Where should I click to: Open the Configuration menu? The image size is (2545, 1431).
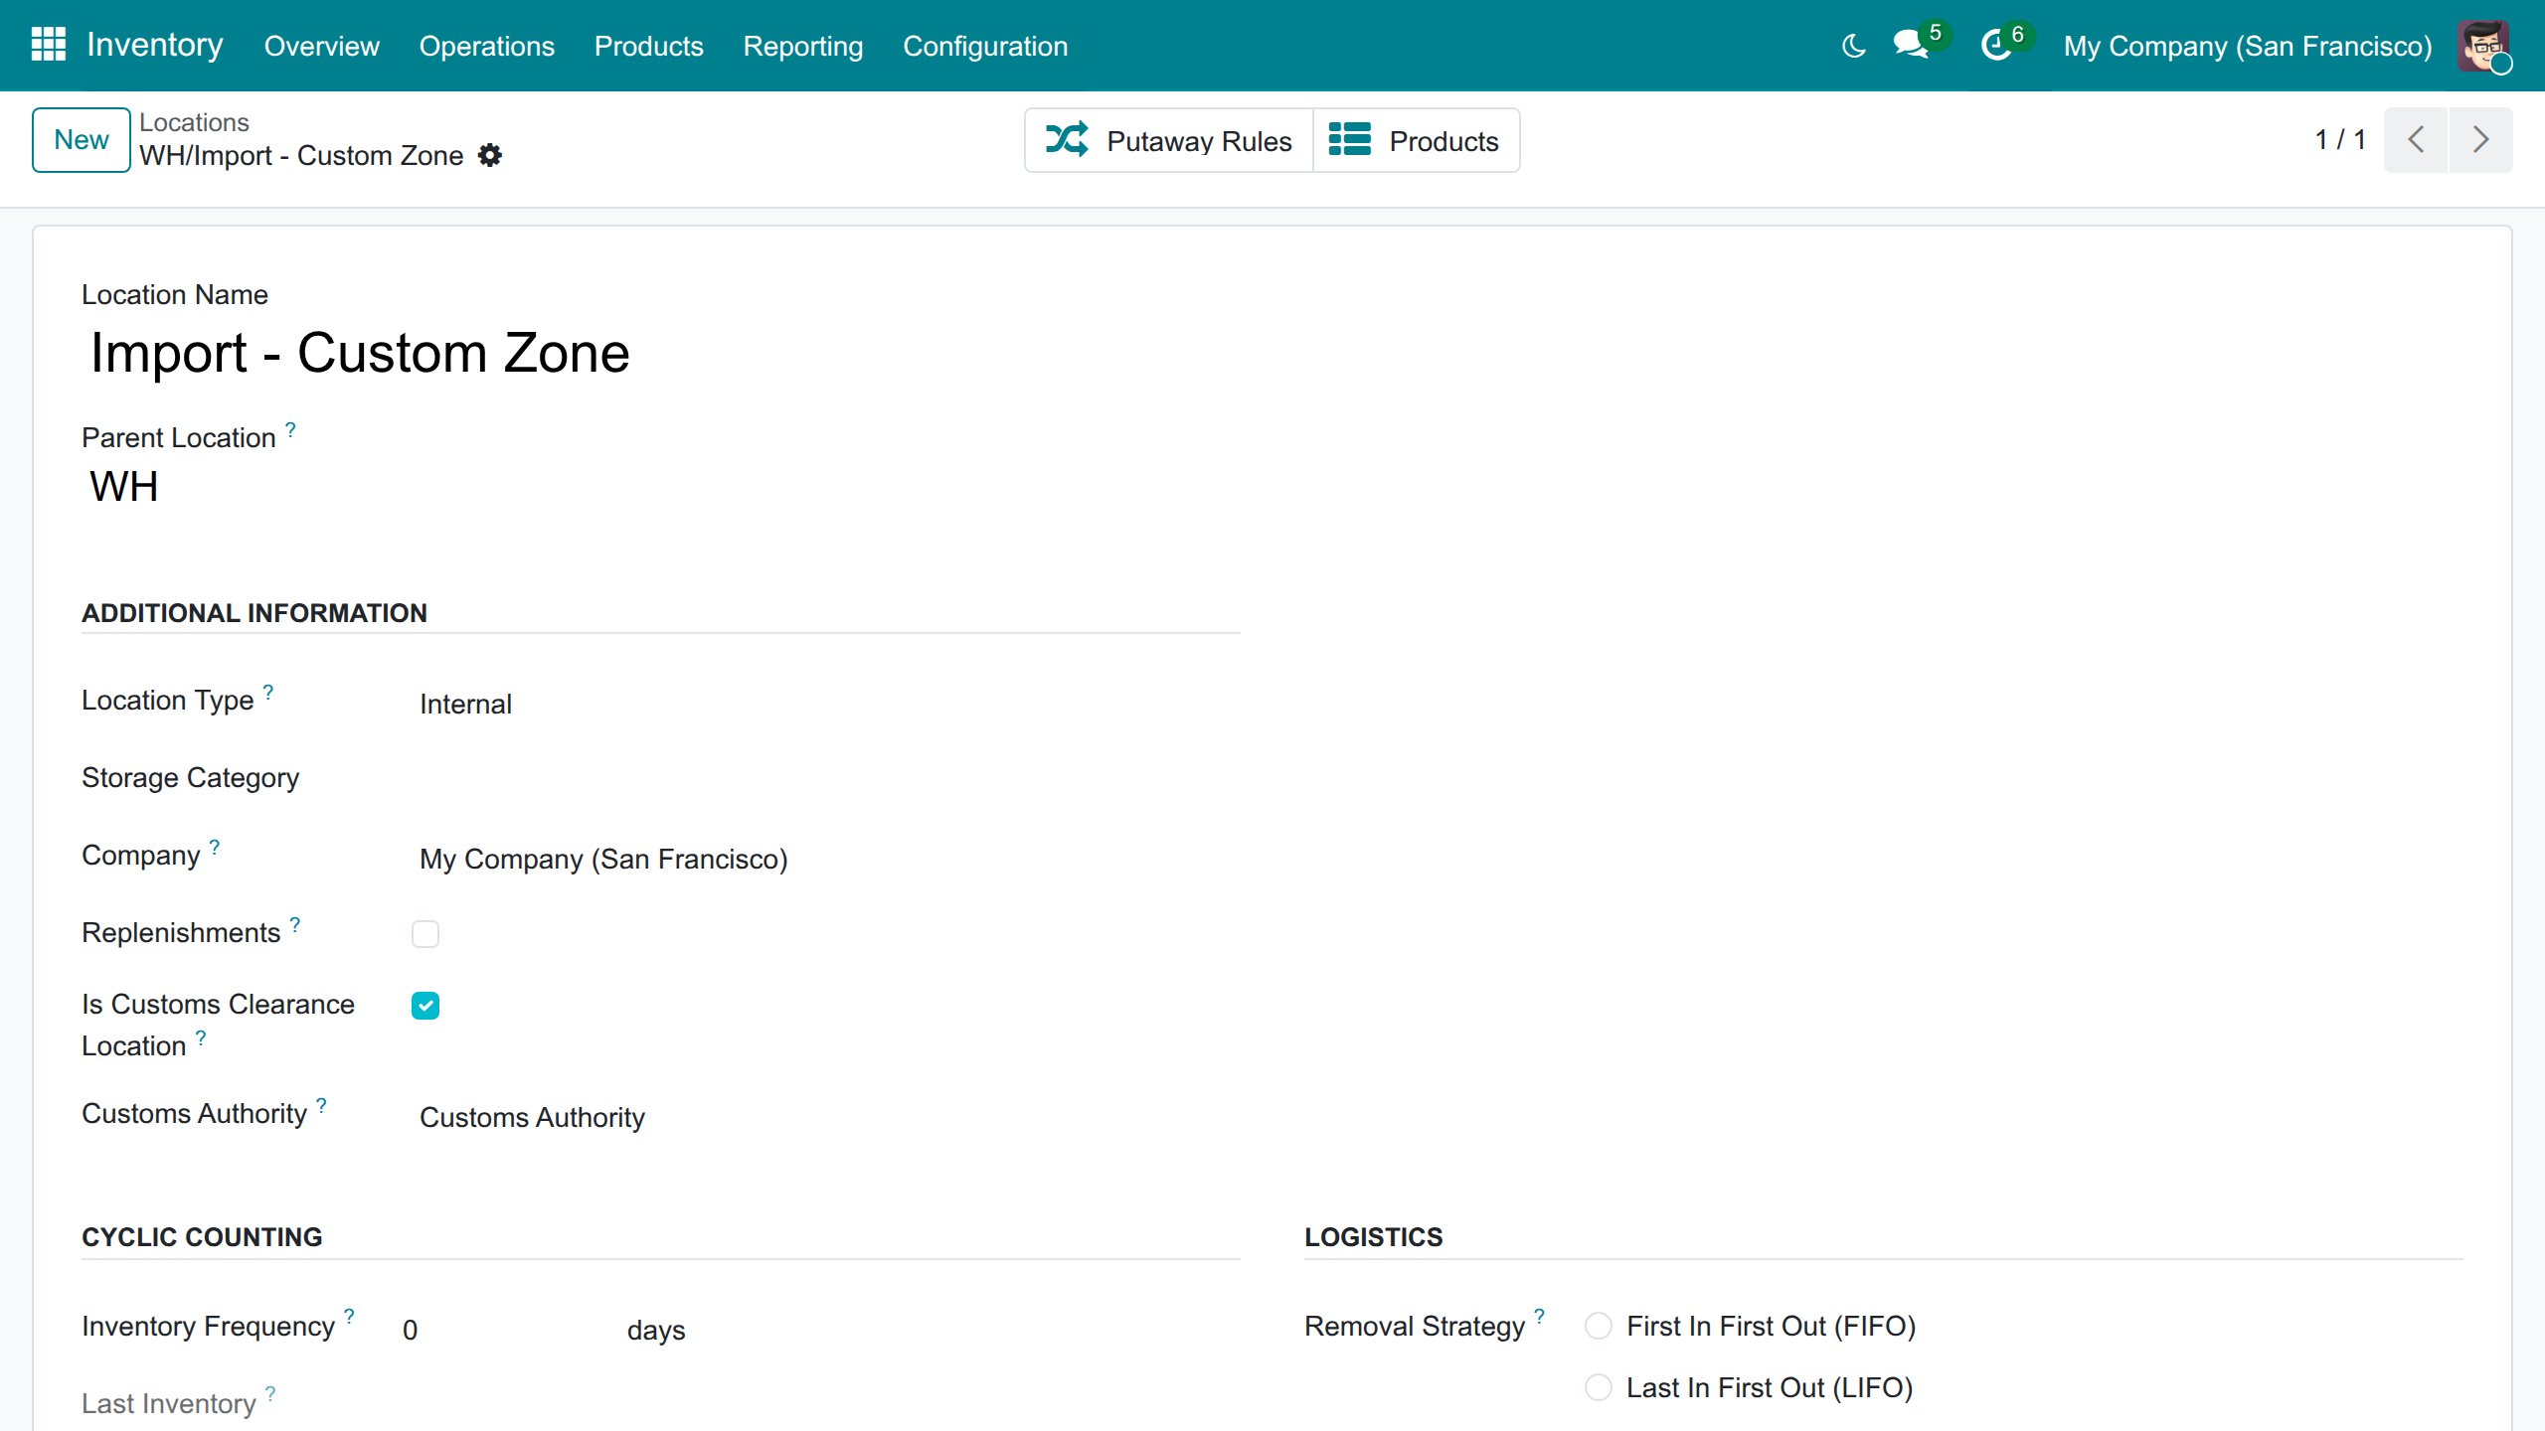985,46
